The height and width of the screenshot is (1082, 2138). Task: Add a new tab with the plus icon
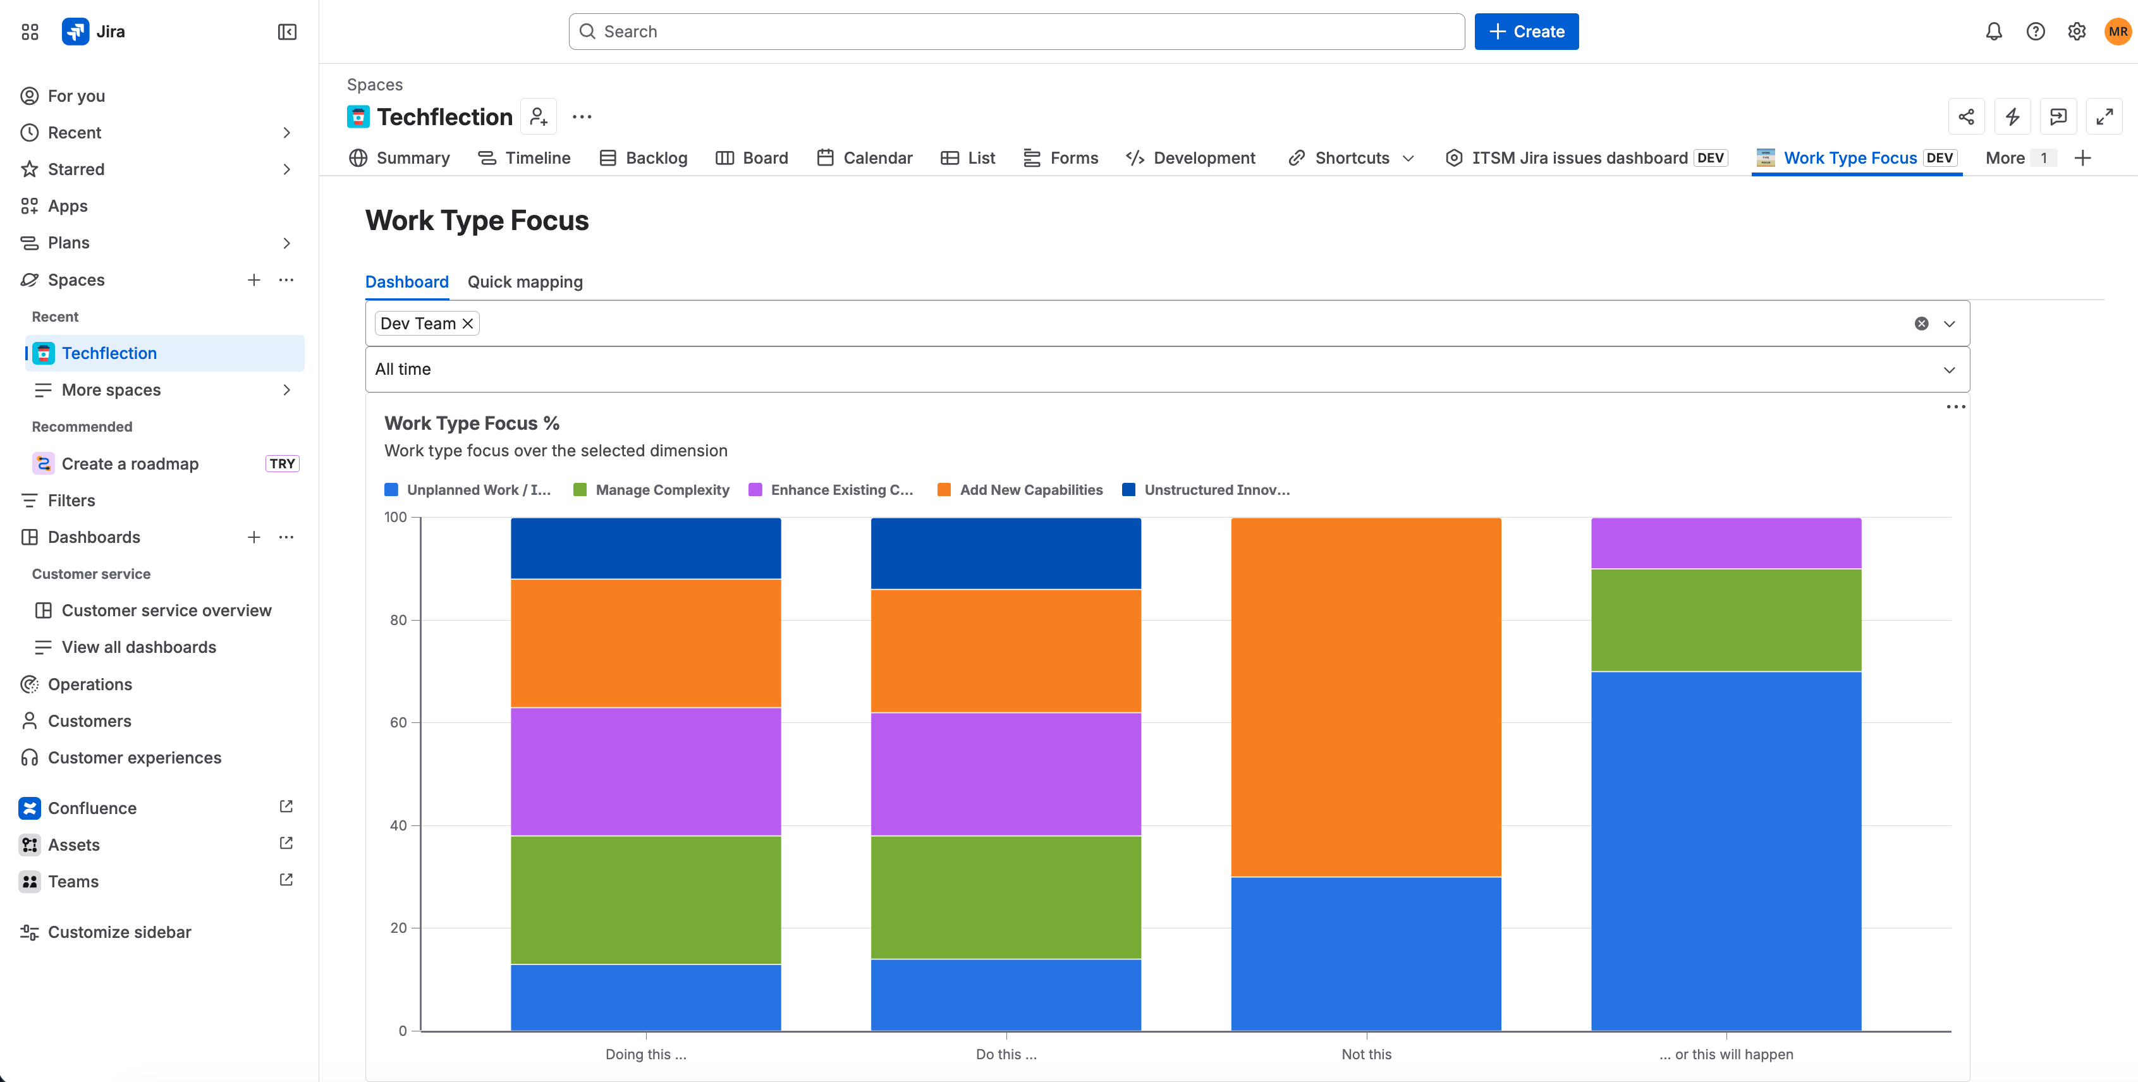point(2082,157)
